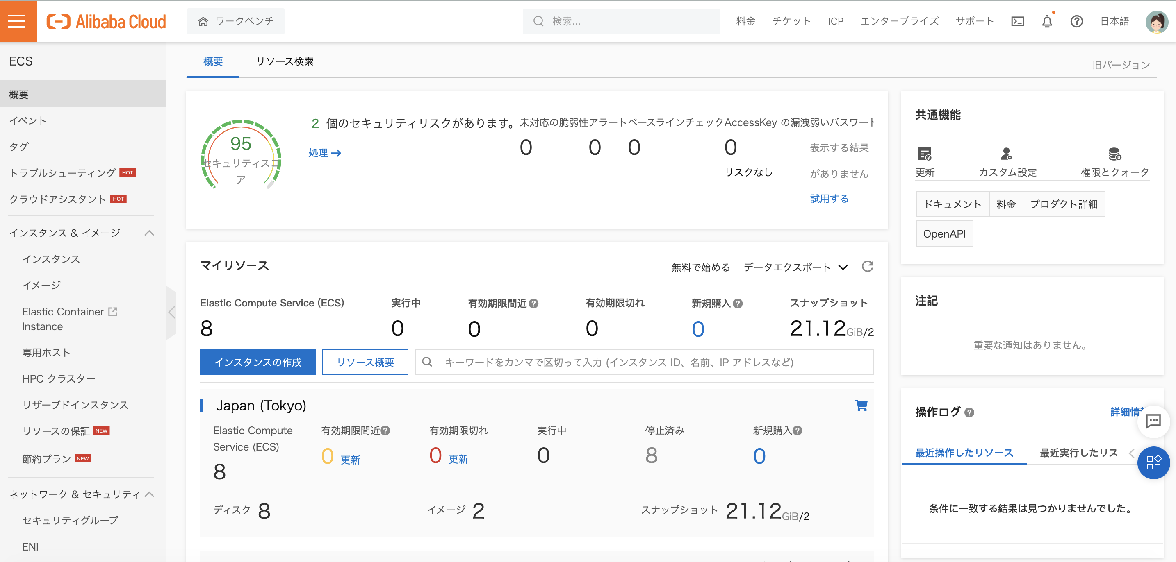The image size is (1176, 562).
Task: Open the user avatar profile
Action: (x=1156, y=21)
